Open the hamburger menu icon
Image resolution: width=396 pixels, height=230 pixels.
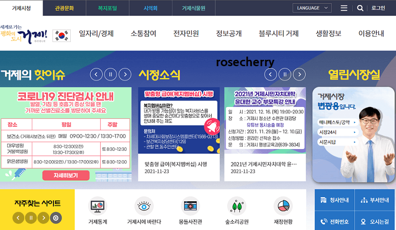point(344,8)
